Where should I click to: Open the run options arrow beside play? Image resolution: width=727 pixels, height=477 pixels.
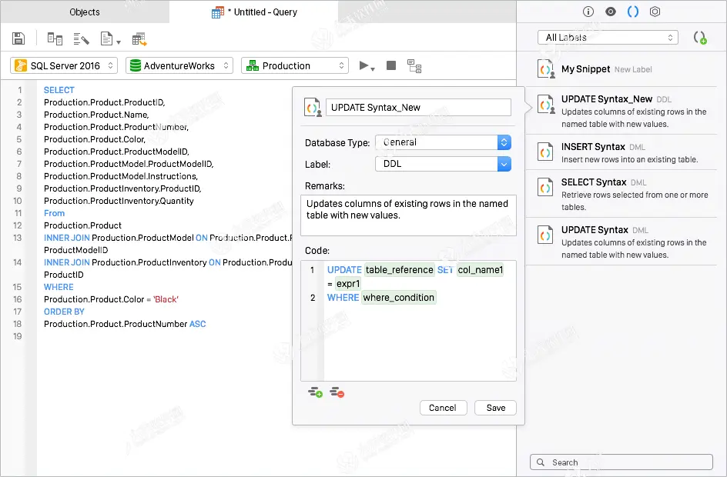373,69
